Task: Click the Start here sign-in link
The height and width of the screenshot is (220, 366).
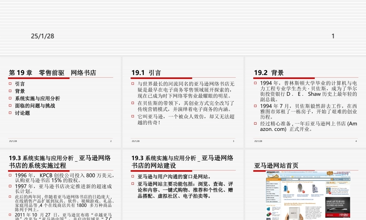Action: coord(315,172)
